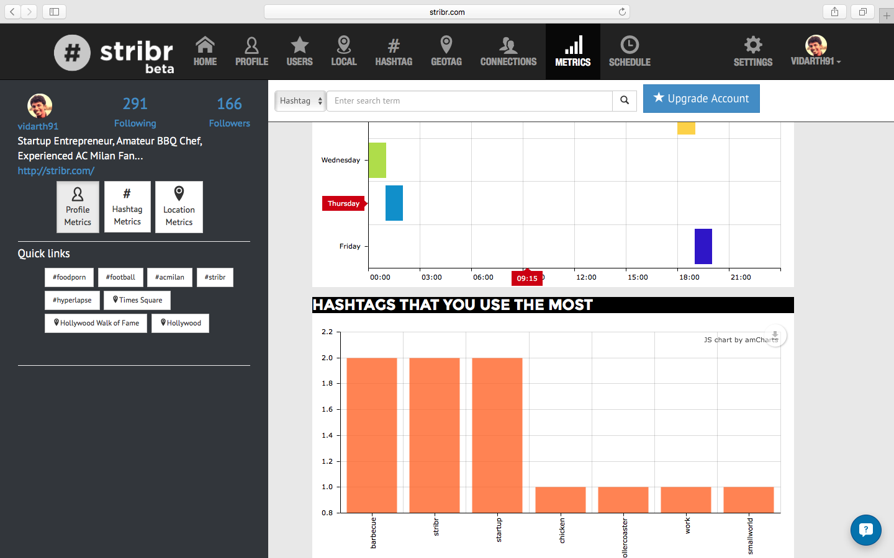
Task: Open the Hashtag navigation item
Action: point(394,51)
